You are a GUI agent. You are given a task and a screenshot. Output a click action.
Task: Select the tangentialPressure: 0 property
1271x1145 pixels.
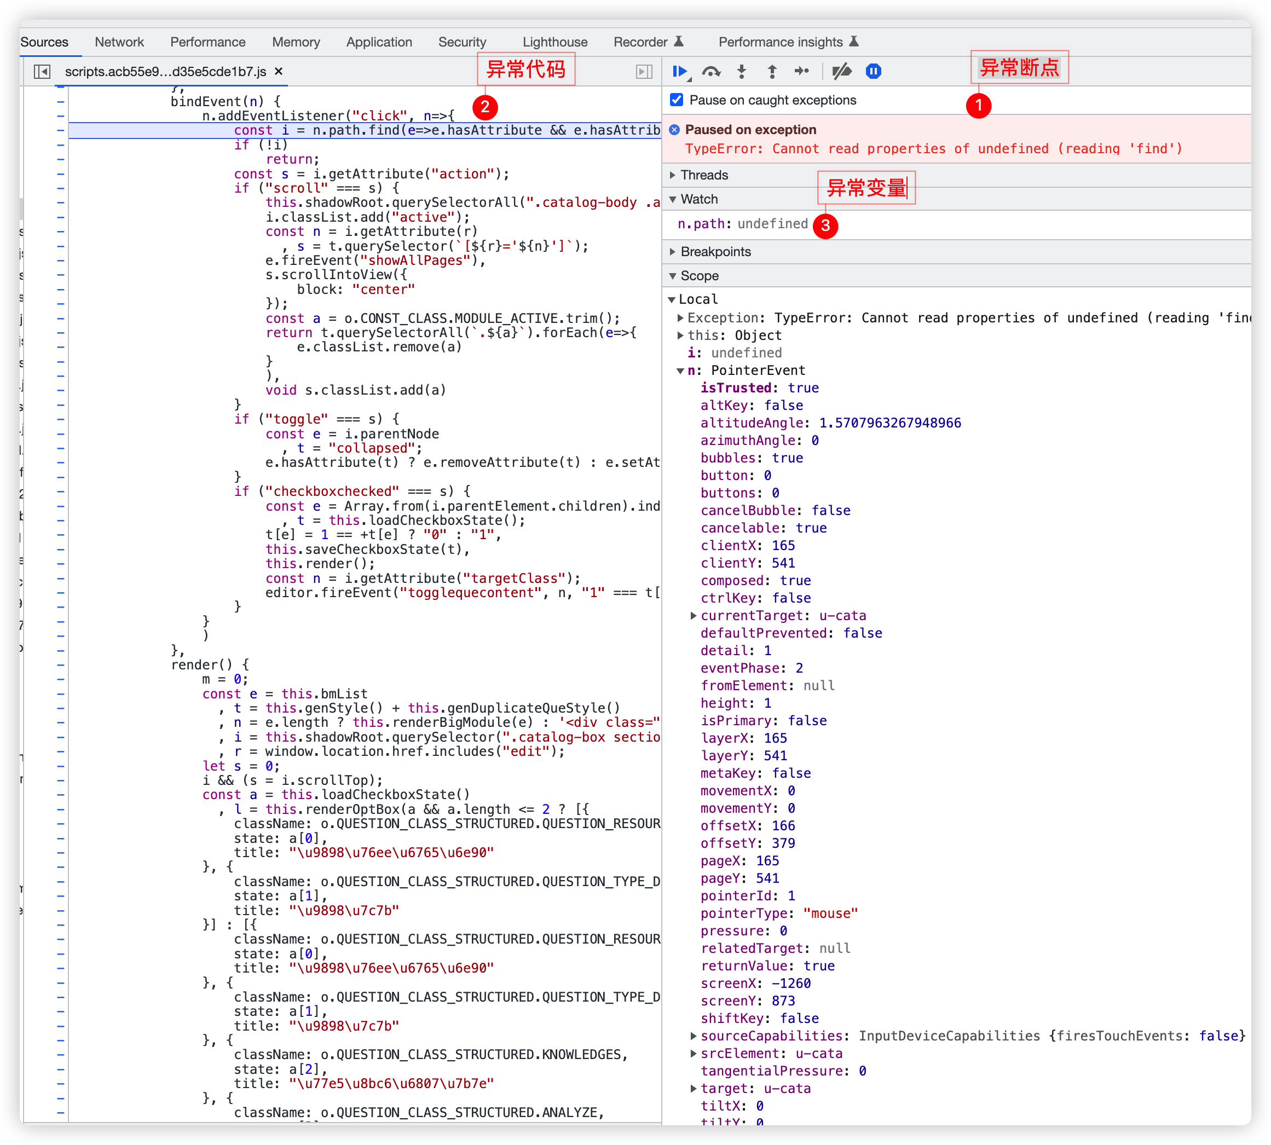click(783, 1072)
